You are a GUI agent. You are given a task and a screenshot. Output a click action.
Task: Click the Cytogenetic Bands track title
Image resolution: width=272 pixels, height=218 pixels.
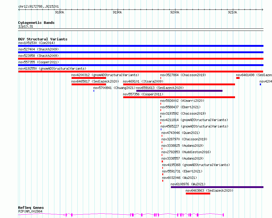(x=36, y=23)
